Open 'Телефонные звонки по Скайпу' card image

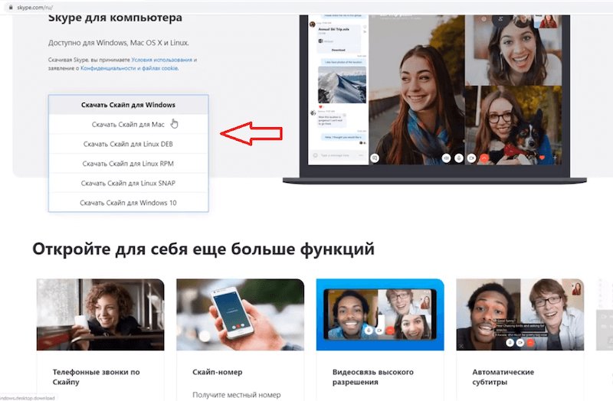pyautogui.click(x=100, y=315)
